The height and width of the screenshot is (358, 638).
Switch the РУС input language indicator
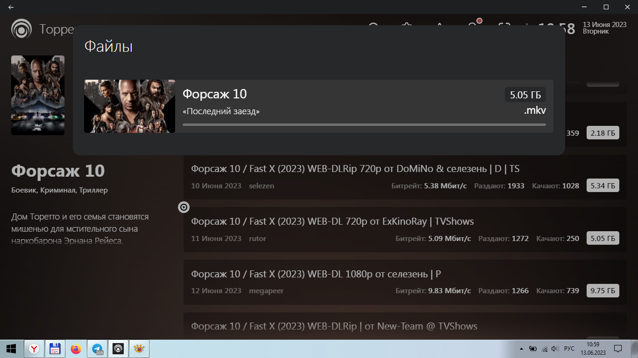coord(569,349)
